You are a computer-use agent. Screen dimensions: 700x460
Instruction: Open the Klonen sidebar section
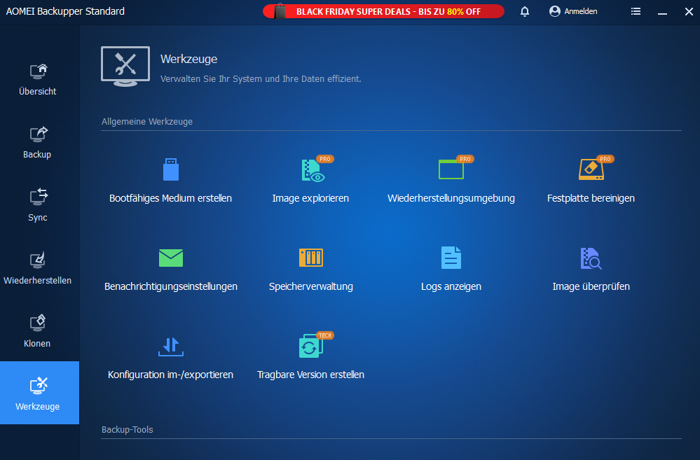point(38,332)
